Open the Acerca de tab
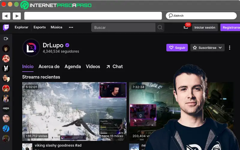 pyautogui.click(x=49, y=66)
